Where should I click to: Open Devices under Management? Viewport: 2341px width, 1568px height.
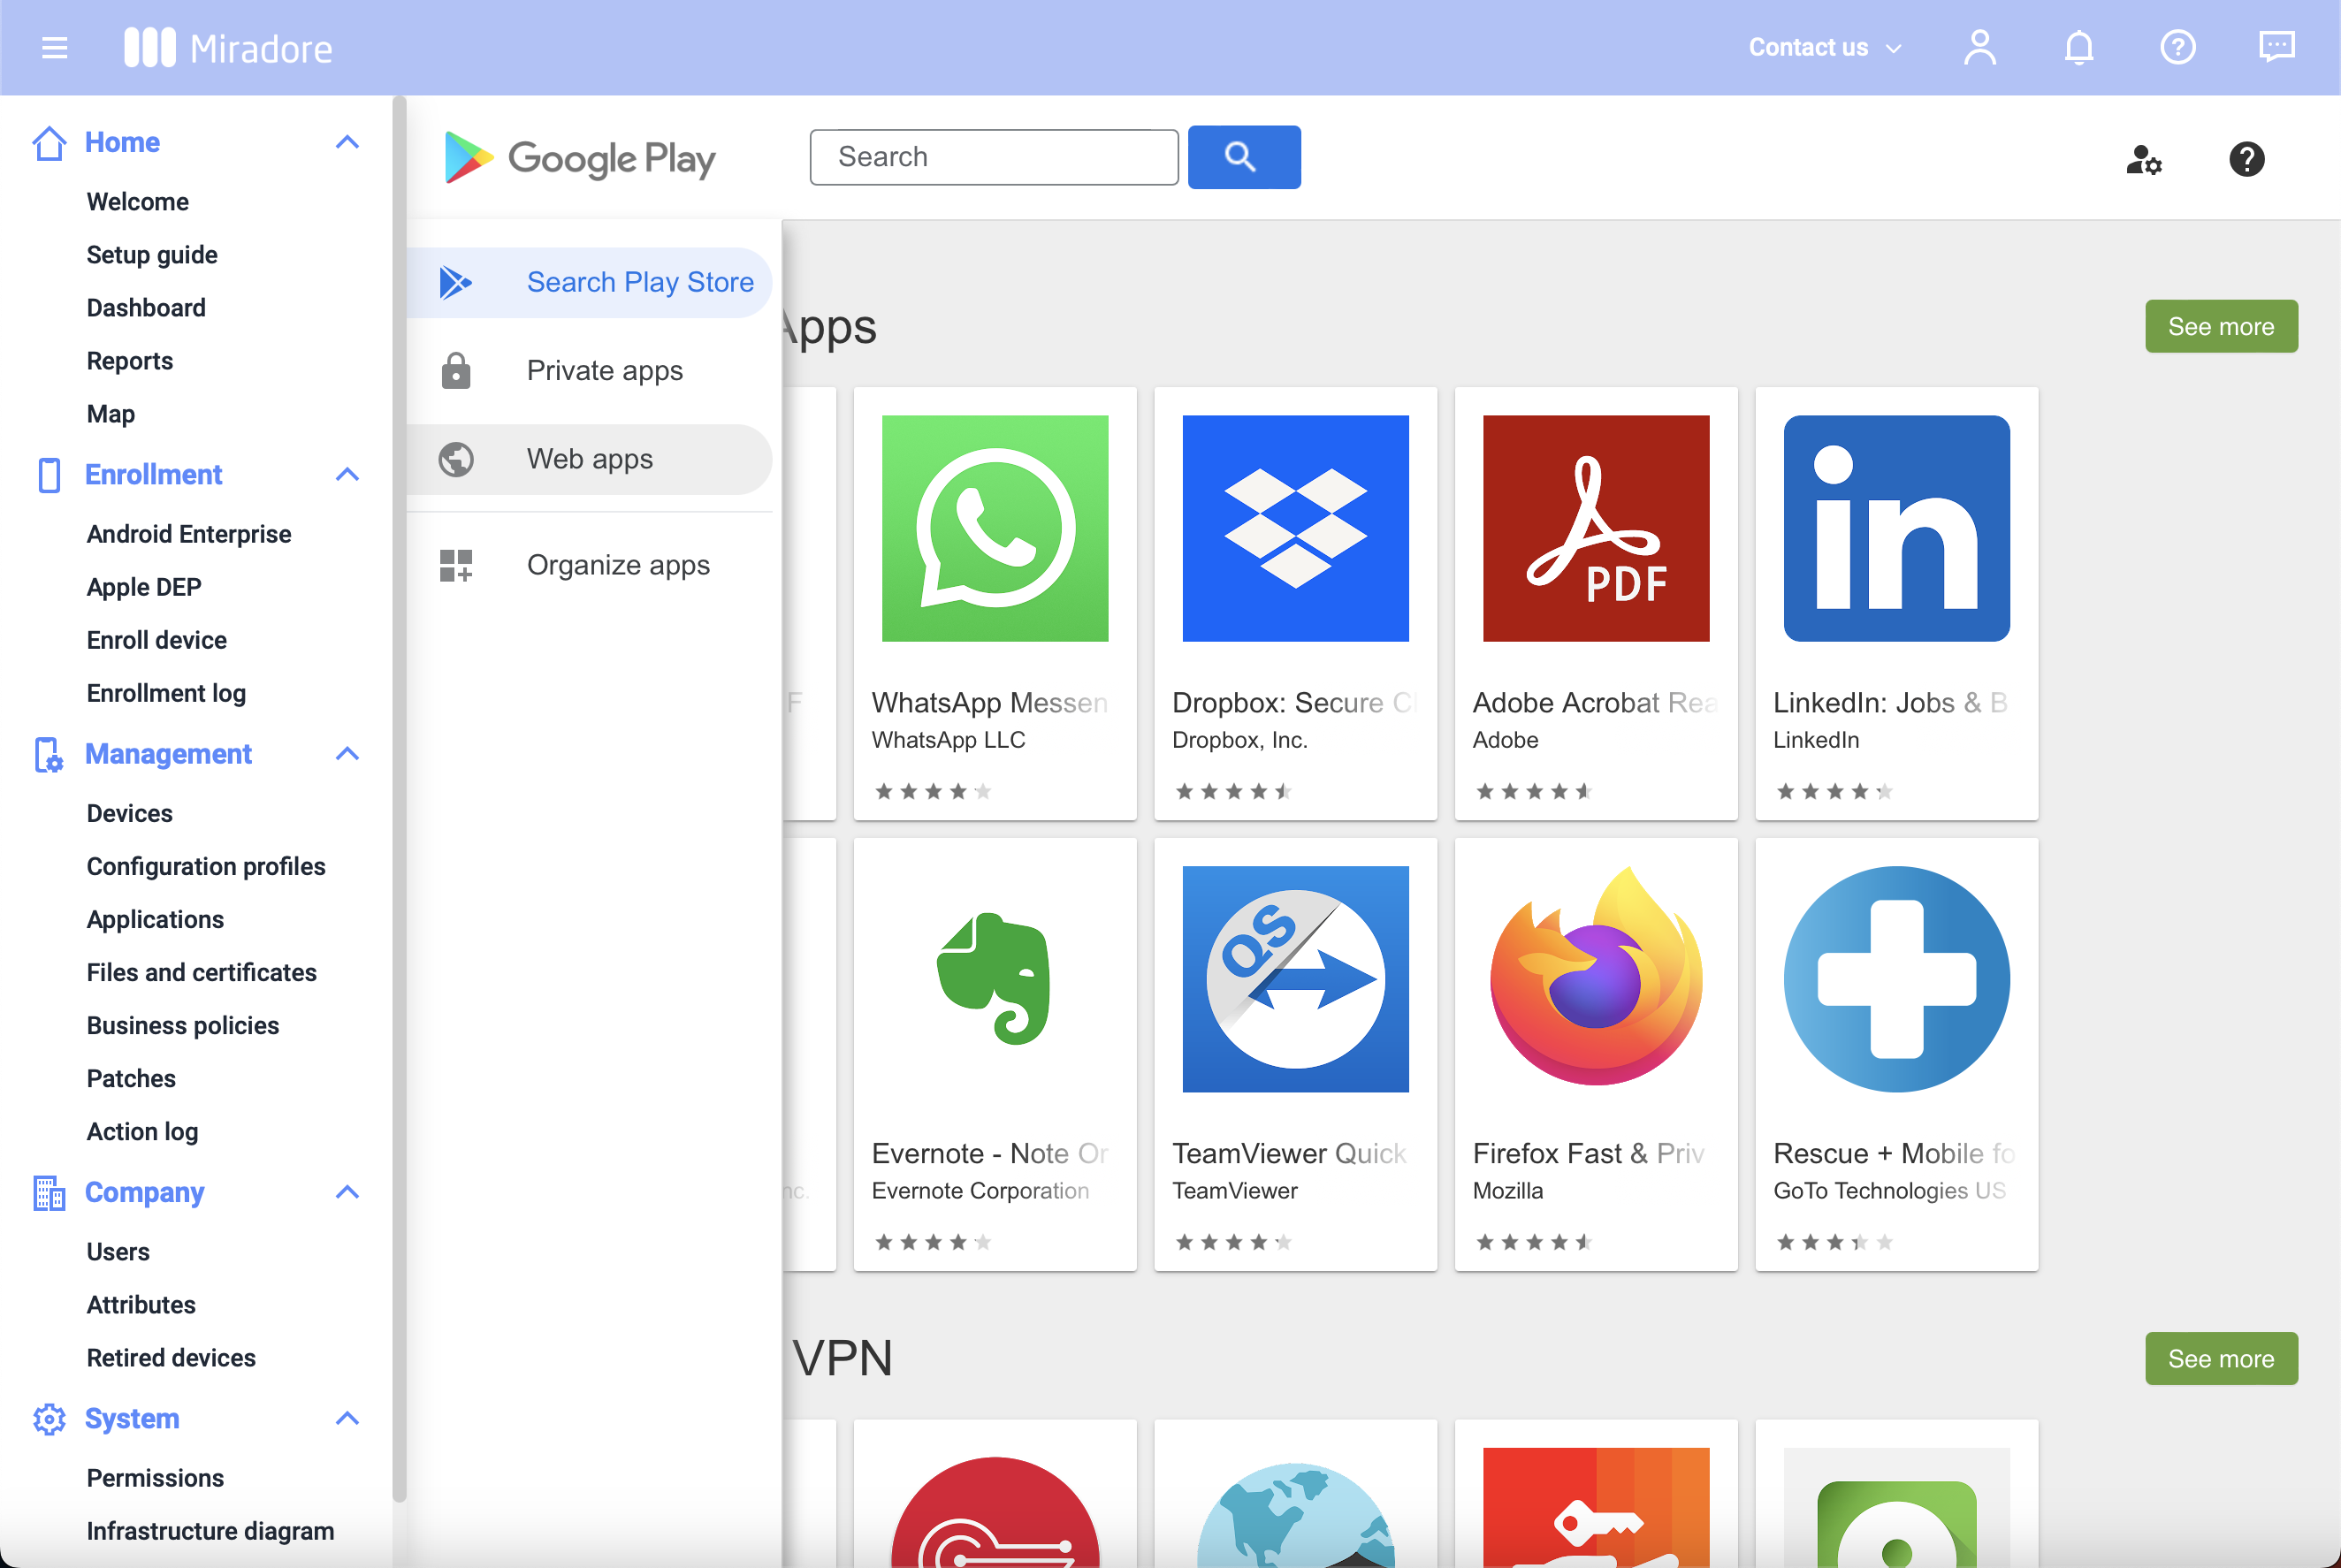coord(129,813)
